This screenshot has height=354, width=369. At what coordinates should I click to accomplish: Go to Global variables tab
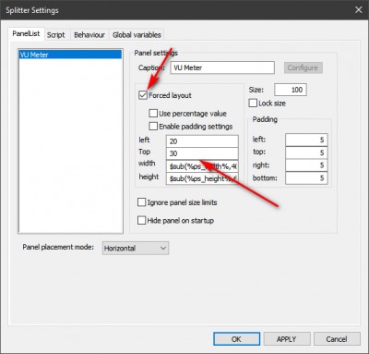pyautogui.click(x=137, y=35)
